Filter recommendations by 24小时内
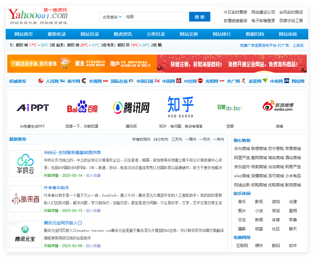The width and height of the screenshot is (314, 258). click(x=161, y=139)
